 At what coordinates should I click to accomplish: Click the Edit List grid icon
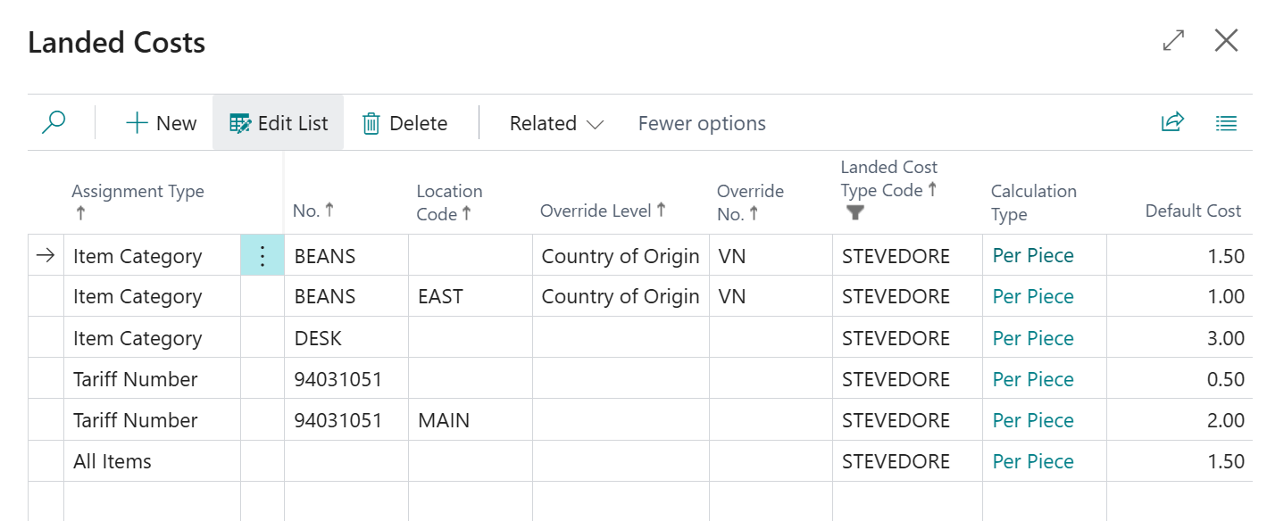tap(239, 123)
